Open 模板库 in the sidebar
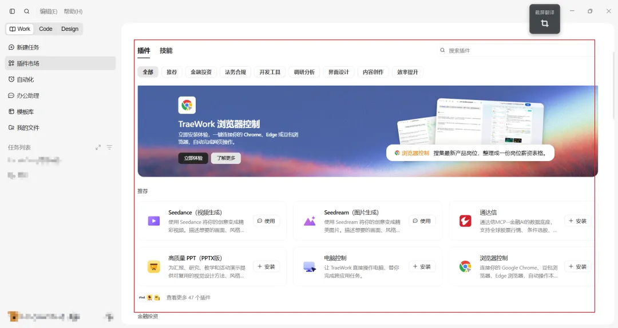The height and width of the screenshot is (328, 618). pyautogui.click(x=60, y=112)
